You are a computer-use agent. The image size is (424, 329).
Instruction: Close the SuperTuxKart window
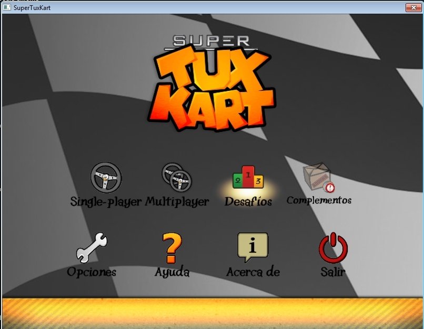tap(413, 7)
